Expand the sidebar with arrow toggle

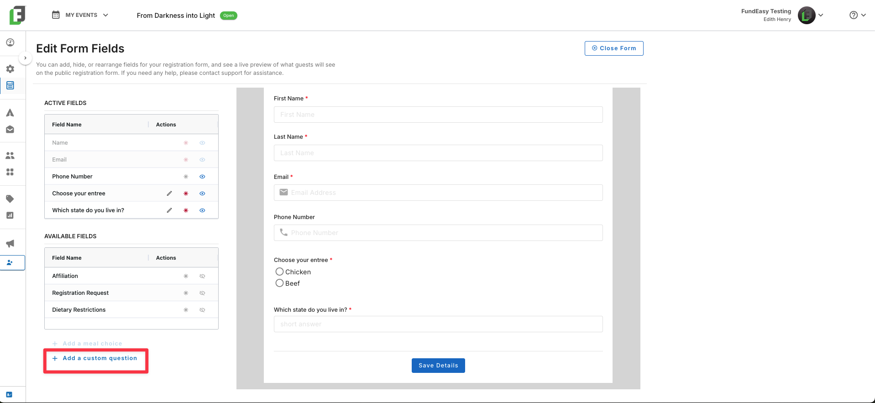25,58
